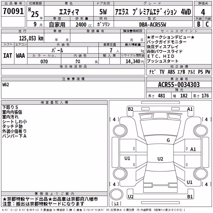Click air conditioner code WAA
213x213 pixels.
pos(21,56)
